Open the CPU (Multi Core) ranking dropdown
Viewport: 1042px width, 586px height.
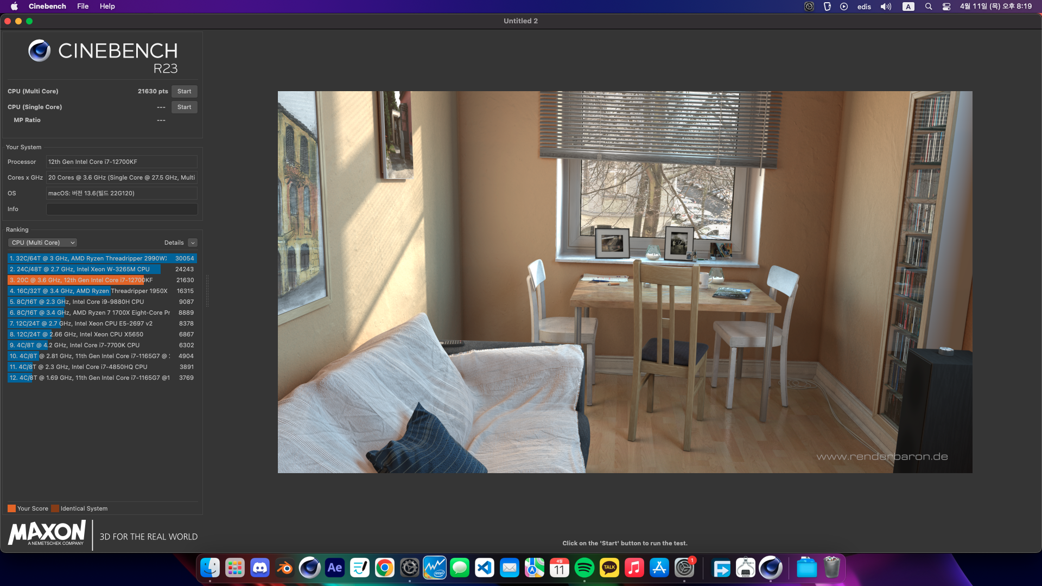42,243
